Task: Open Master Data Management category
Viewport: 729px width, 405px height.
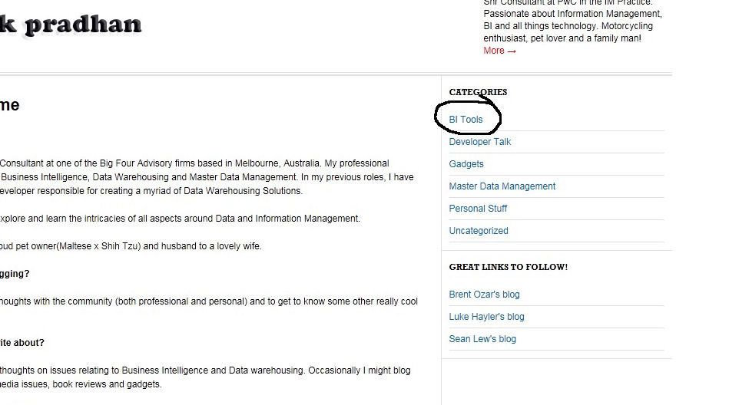Action: point(502,186)
